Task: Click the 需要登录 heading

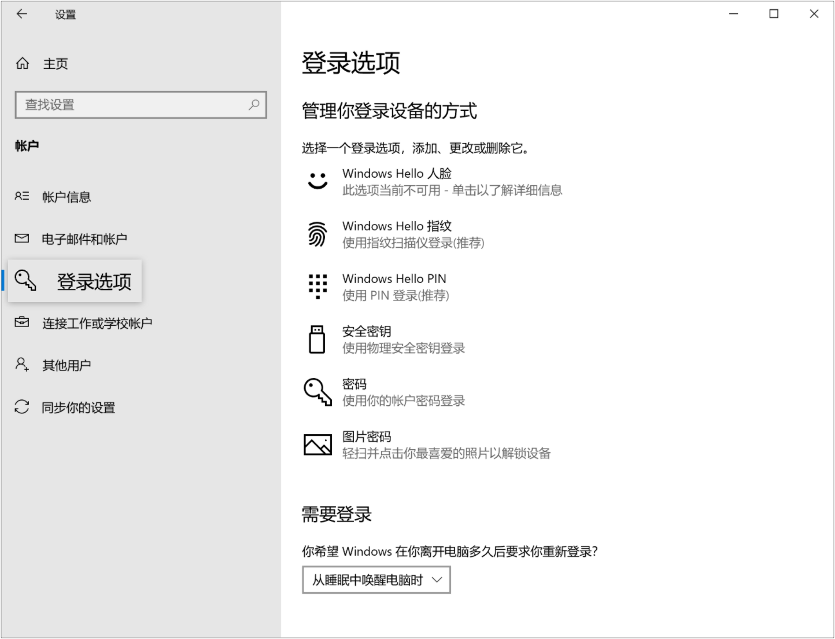Action: (x=337, y=514)
